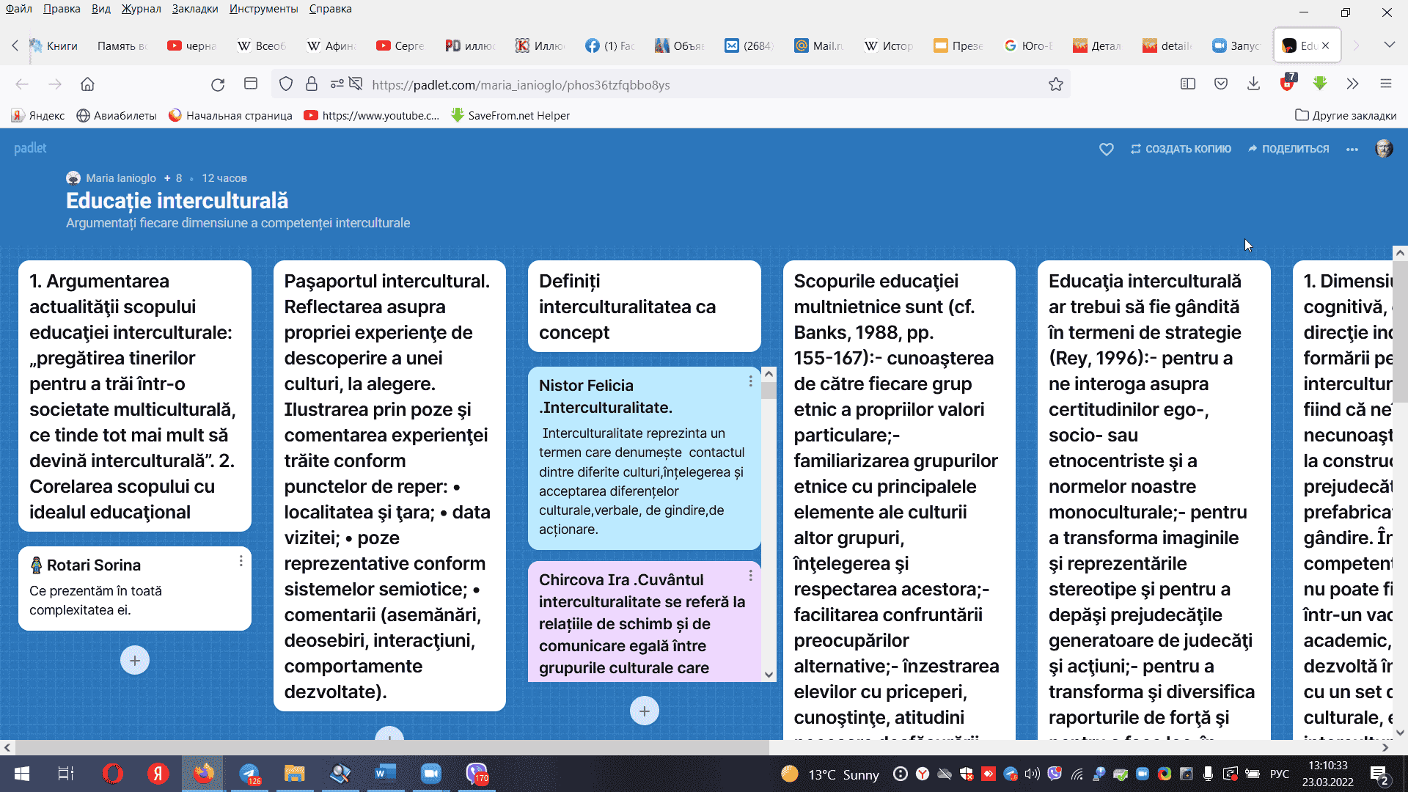This screenshot has width=1408, height=792.
Task: Open the Закладки menu
Action: [x=194, y=9]
